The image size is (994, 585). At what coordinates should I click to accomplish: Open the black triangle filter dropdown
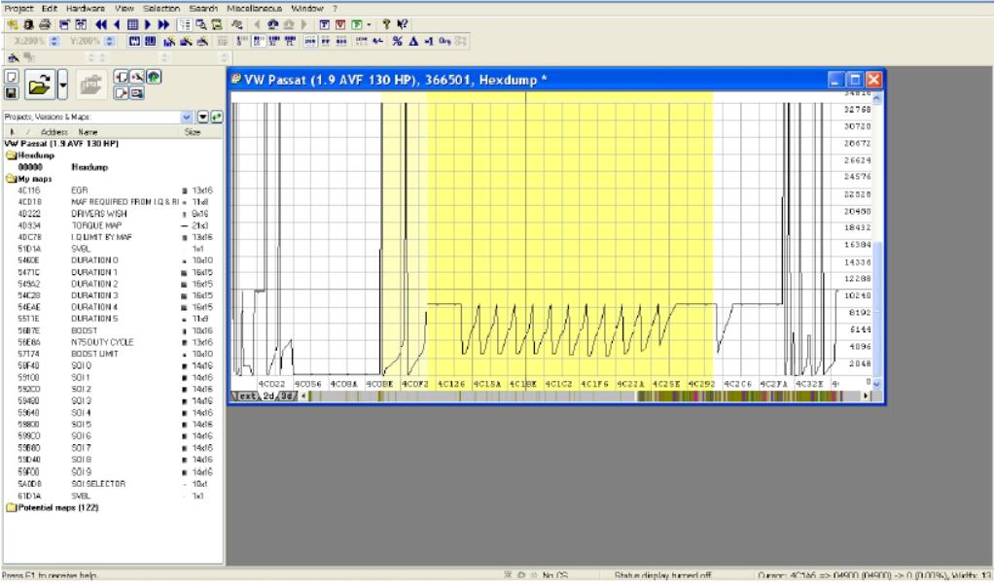[203, 117]
